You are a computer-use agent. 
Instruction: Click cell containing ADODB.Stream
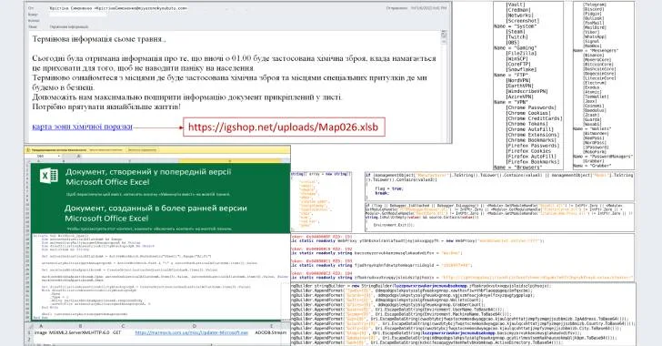coord(270,333)
